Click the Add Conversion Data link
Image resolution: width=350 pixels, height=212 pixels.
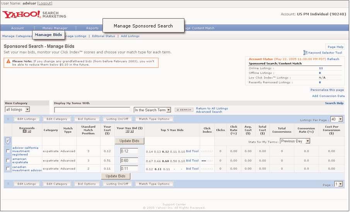[x=328, y=96]
